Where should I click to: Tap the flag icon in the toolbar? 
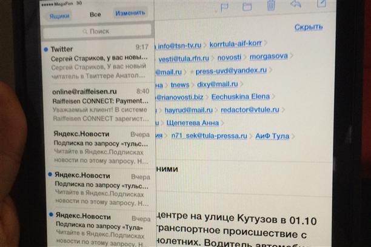point(224,6)
